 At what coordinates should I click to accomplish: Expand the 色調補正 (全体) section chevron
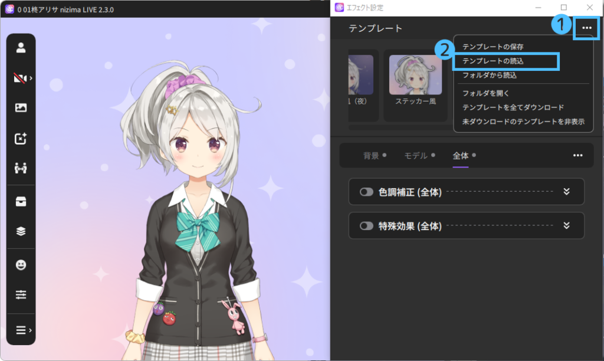click(x=566, y=192)
